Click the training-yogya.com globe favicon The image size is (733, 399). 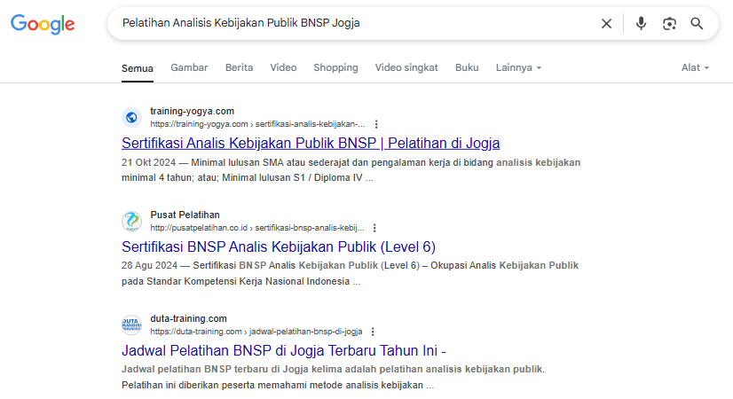[x=132, y=117]
